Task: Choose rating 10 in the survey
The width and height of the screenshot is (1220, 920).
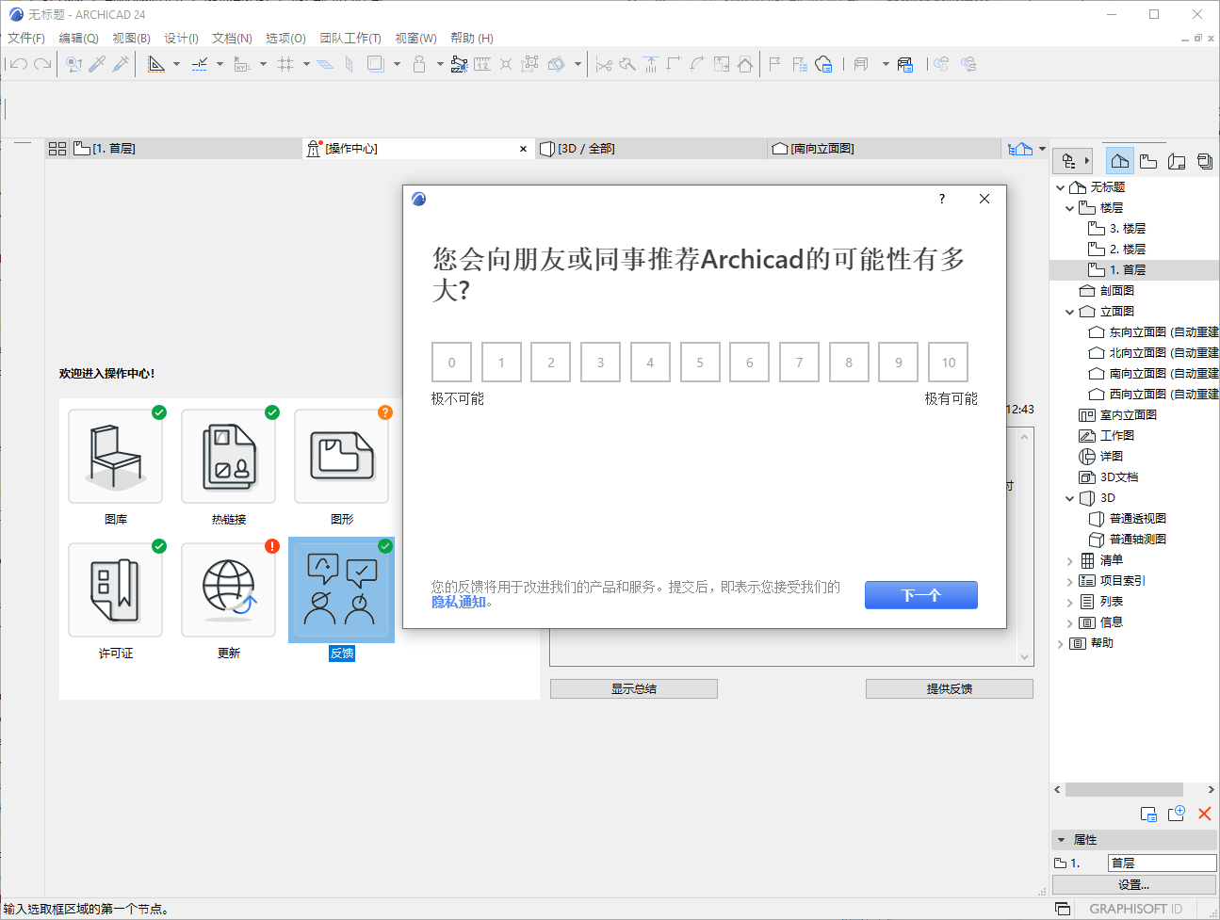Action: 949,363
